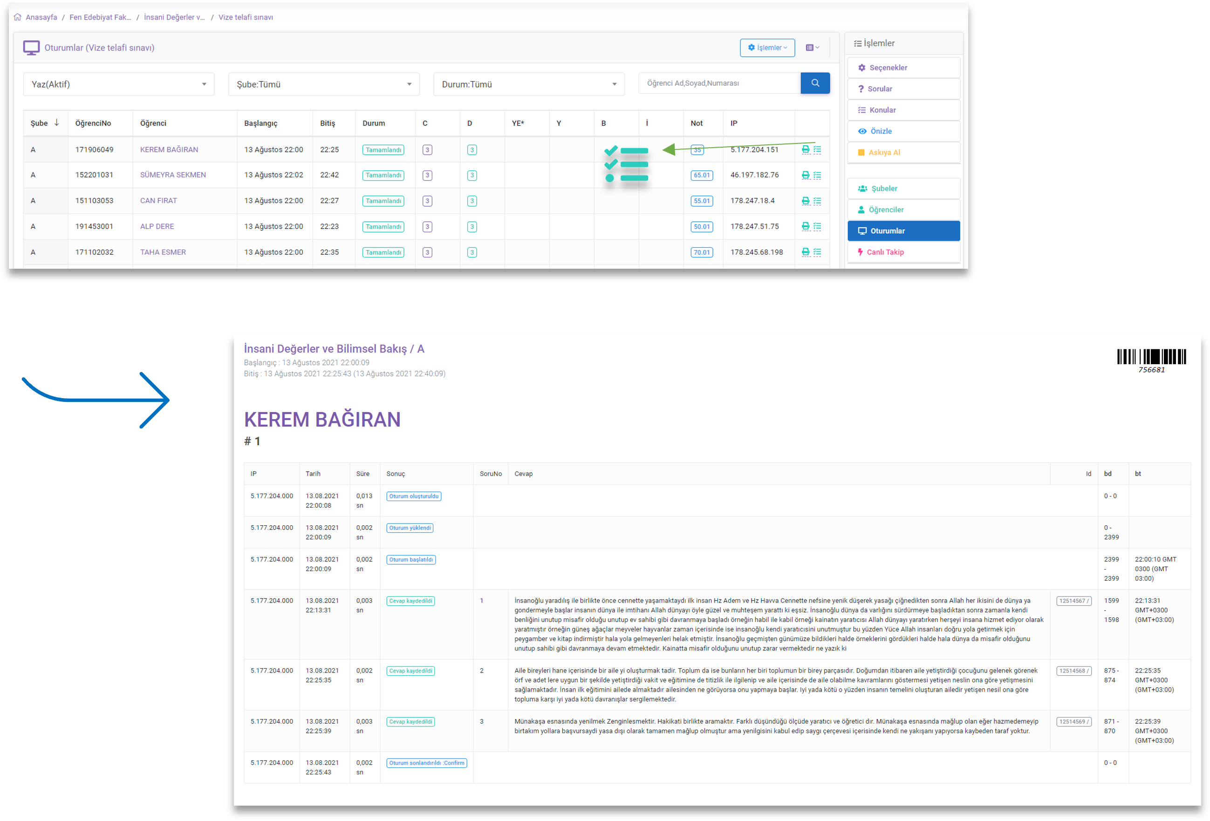
Task: Click the home icon in breadcrumb
Action: 18,17
